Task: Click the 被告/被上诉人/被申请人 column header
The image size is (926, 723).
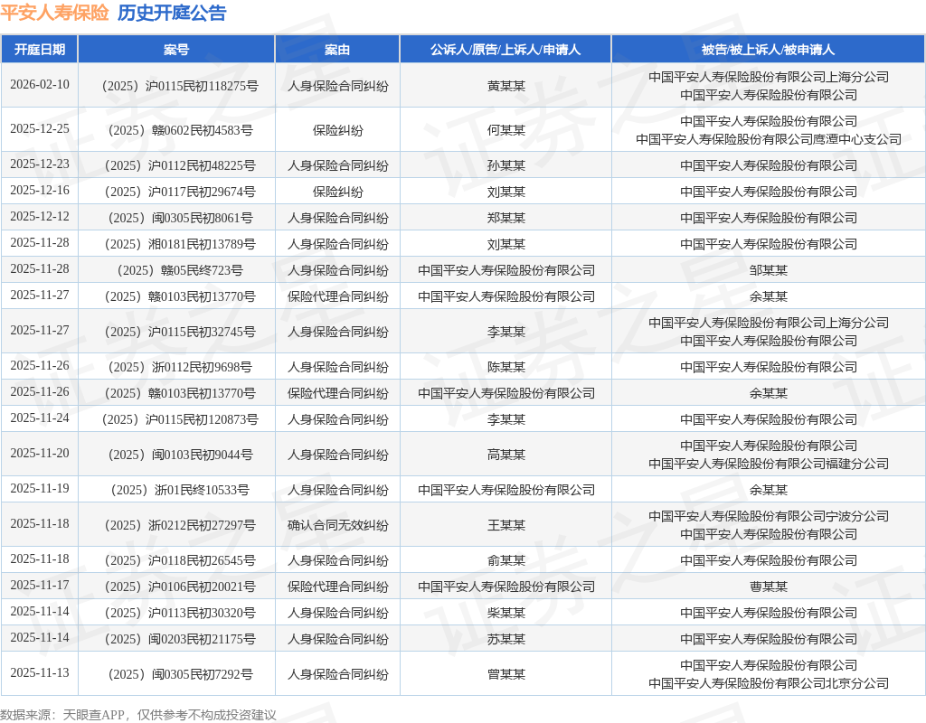Action: [769, 50]
